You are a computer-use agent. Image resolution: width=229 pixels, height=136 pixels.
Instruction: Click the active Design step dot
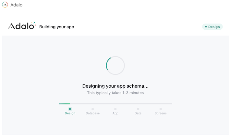(70, 109)
